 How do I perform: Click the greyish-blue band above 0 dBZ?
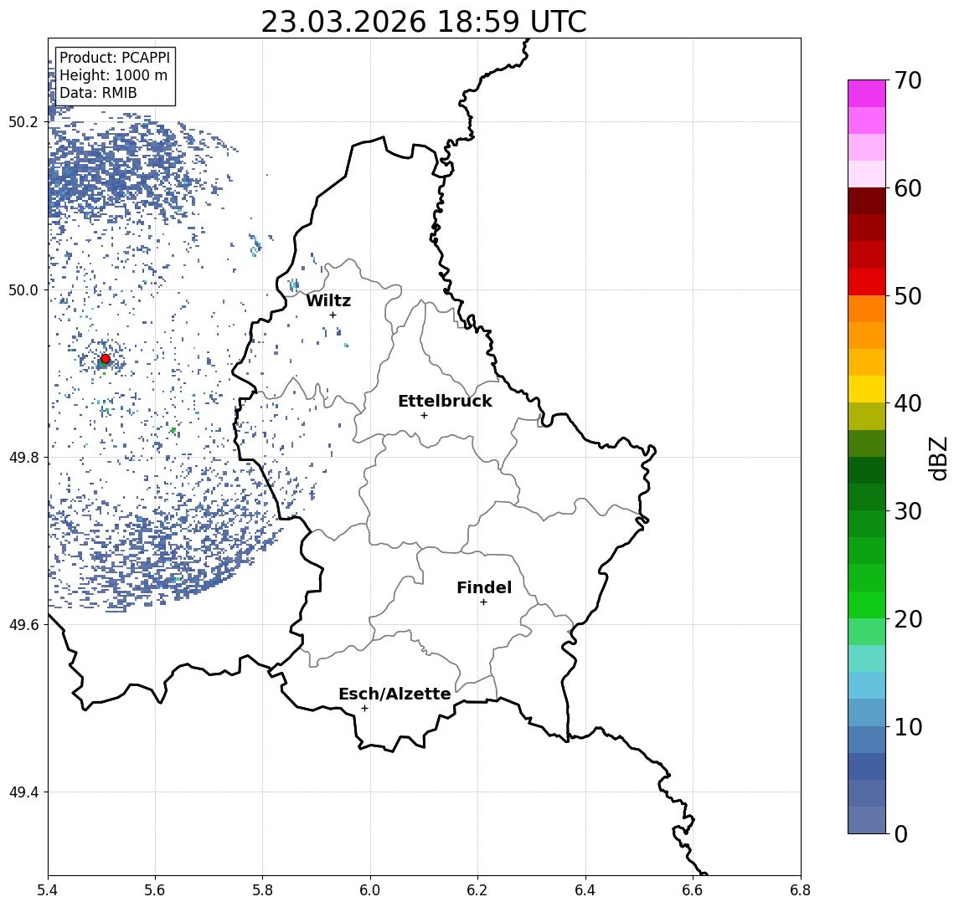click(867, 820)
